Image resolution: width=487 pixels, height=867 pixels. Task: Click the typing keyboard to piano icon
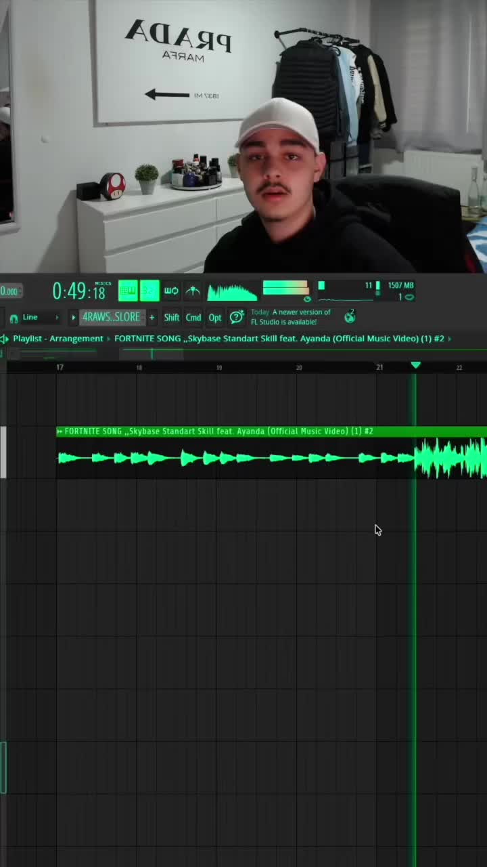tap(128, 291)
